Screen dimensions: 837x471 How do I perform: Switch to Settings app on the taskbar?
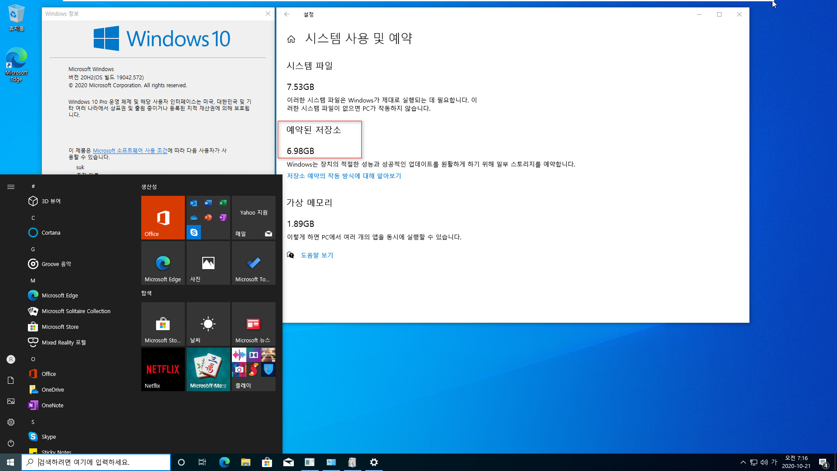click(x=374, y=462)
